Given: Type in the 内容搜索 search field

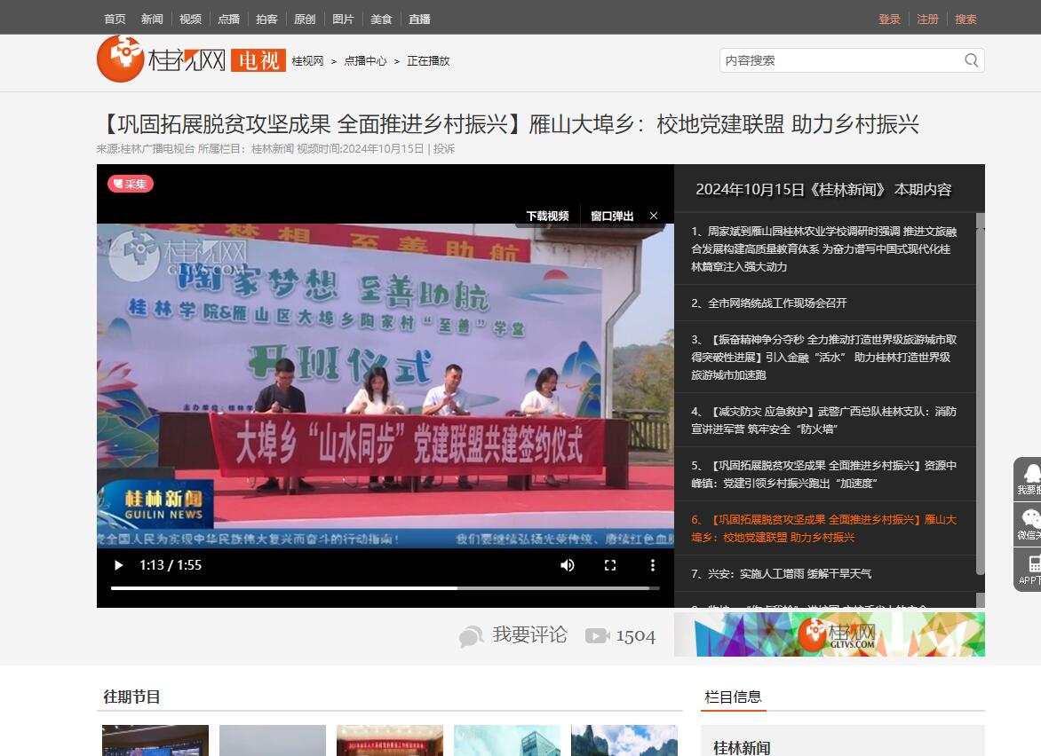Looking at the screenshot, I should [839, 60].
